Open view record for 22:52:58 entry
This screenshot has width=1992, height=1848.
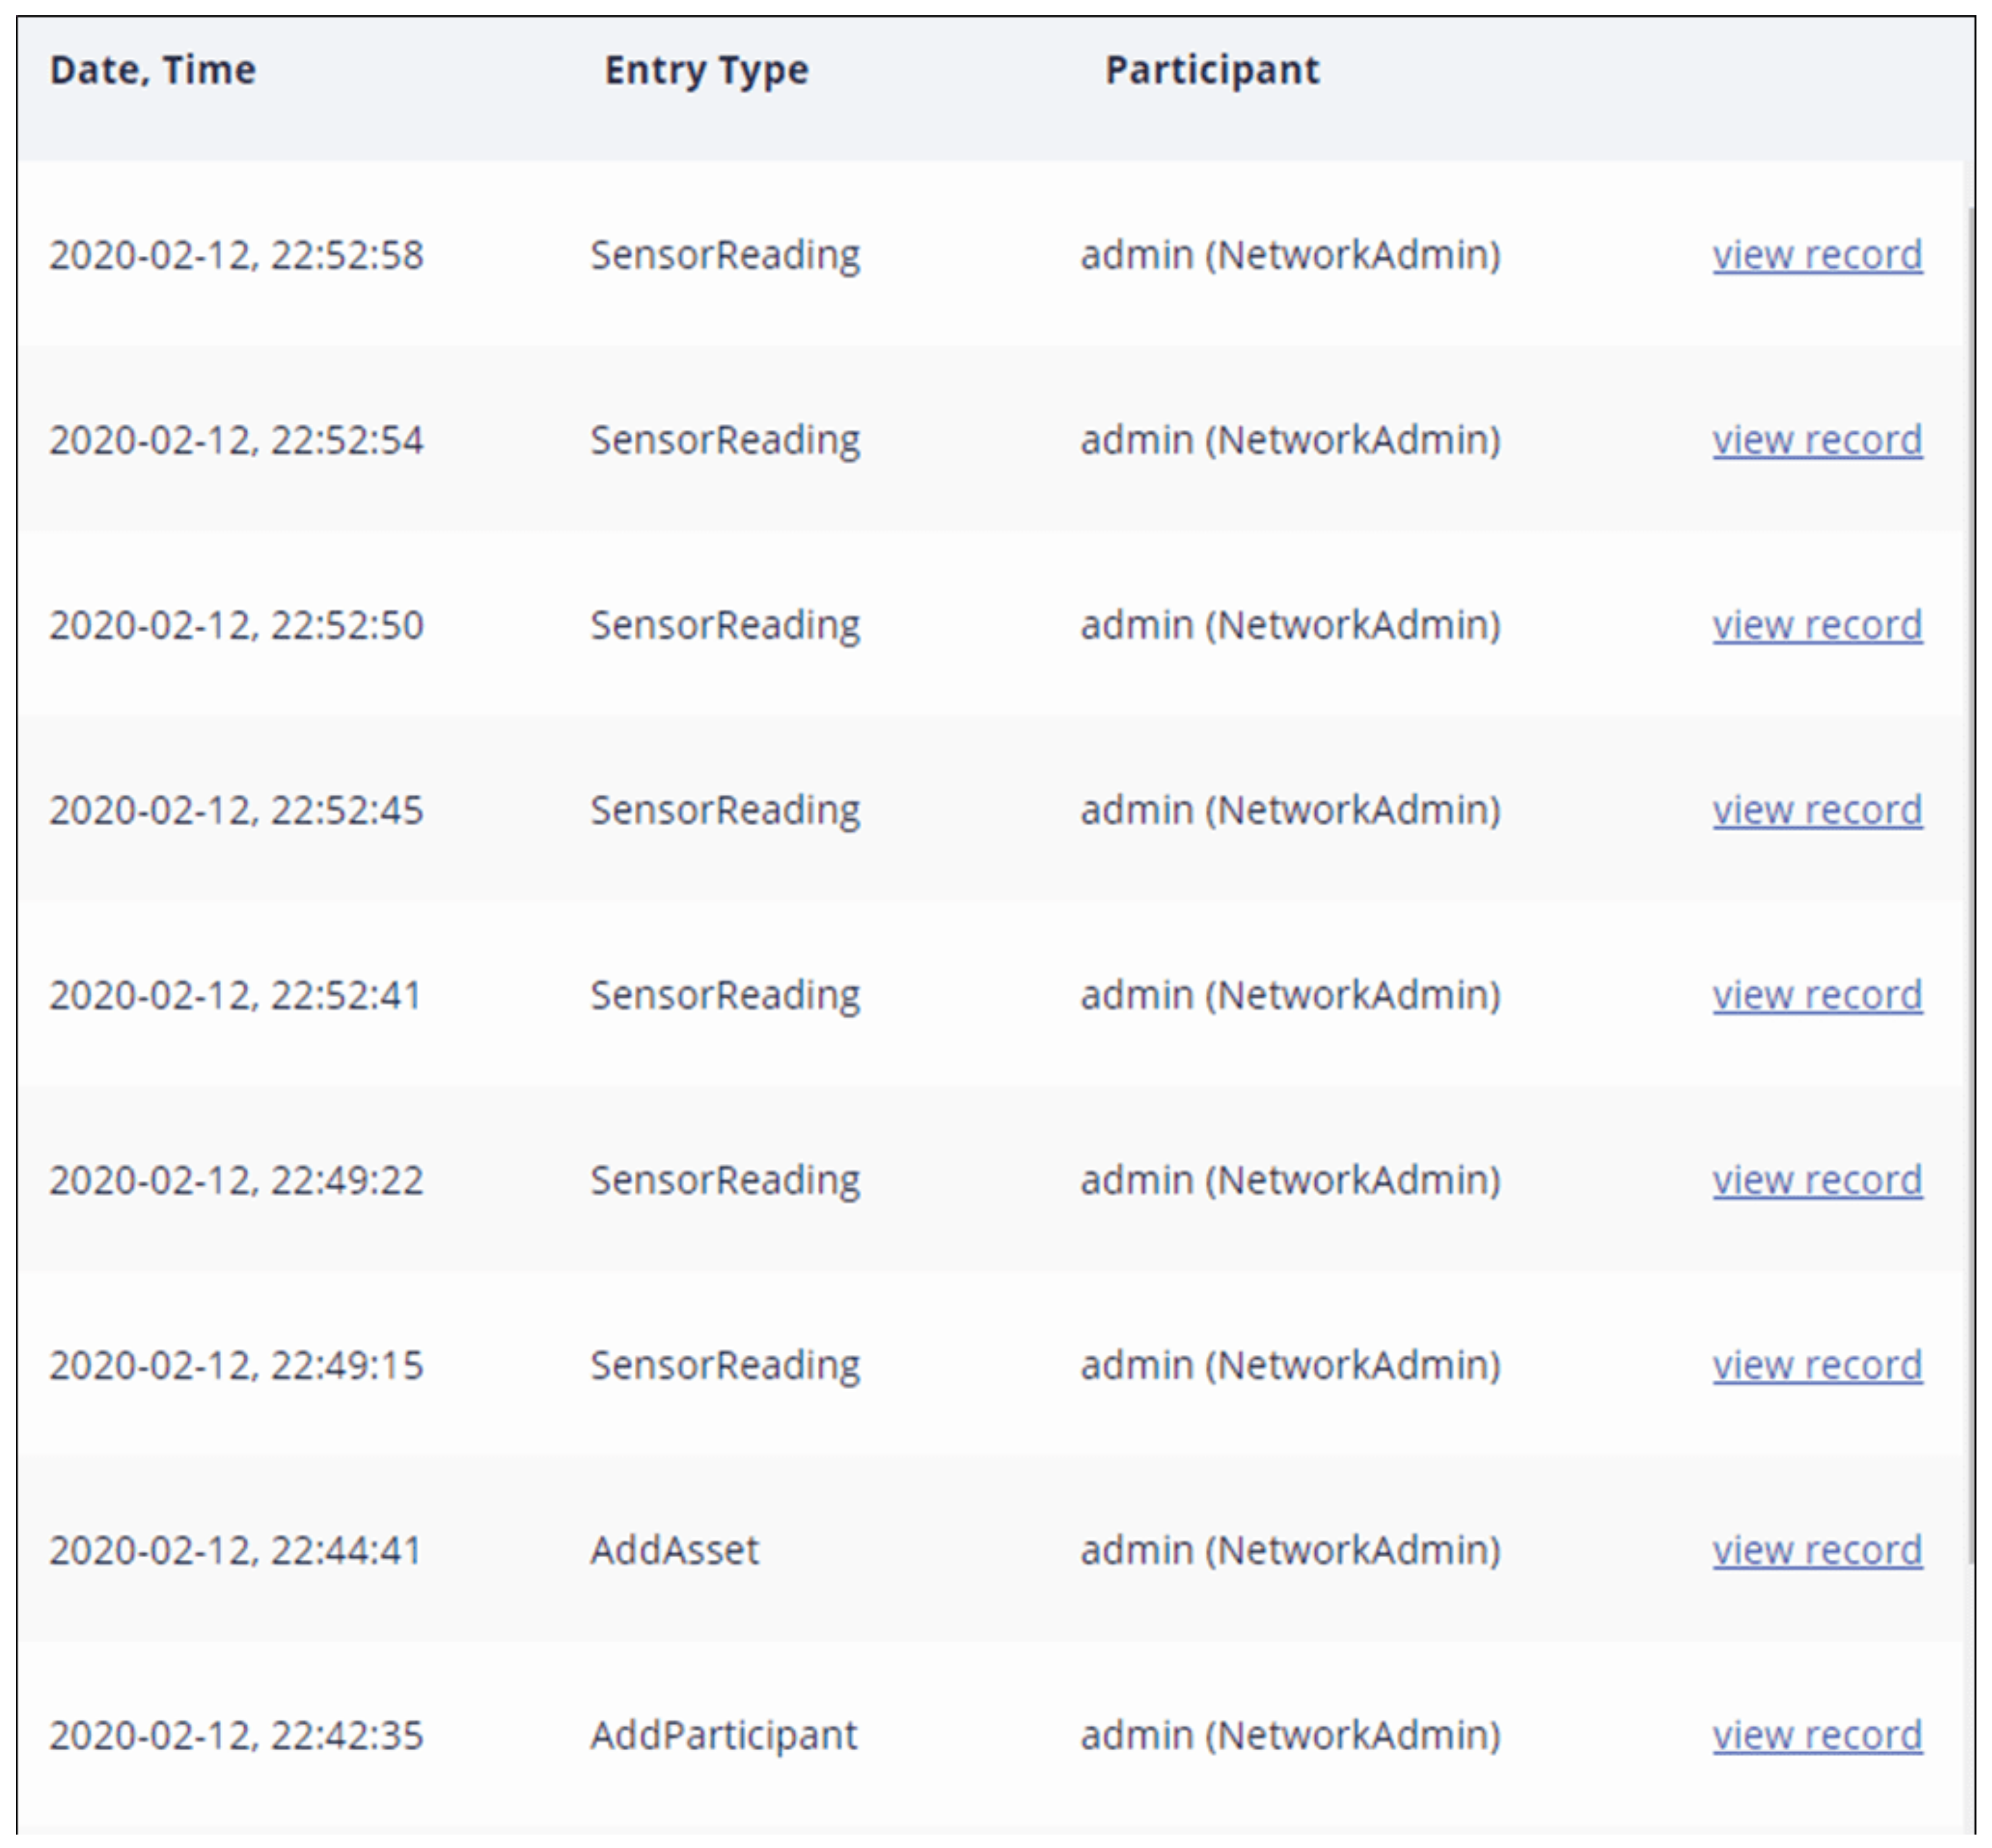(1816, 255)
